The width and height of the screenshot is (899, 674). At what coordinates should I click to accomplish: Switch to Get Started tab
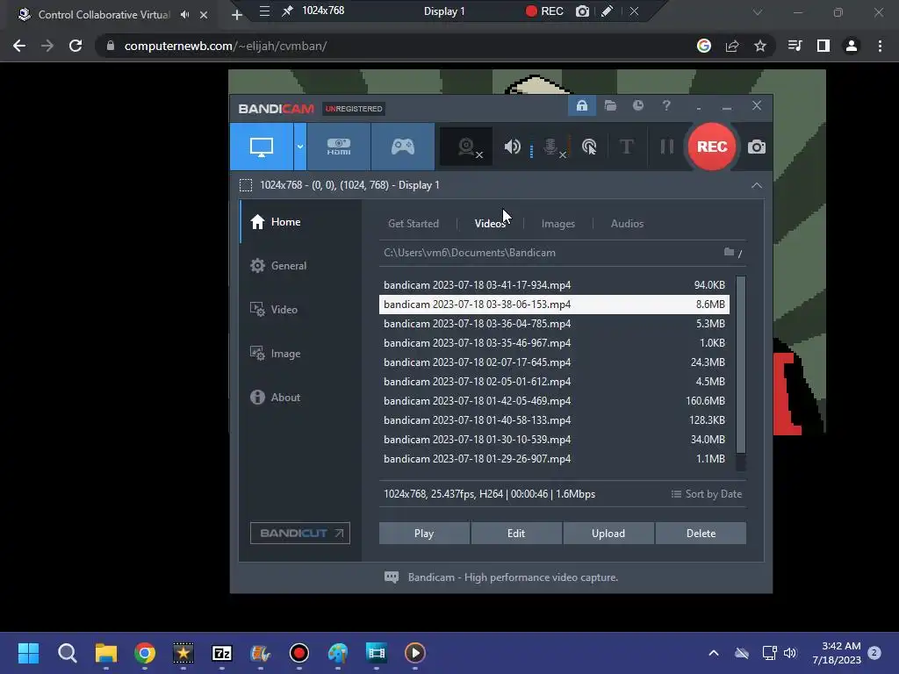414,224
